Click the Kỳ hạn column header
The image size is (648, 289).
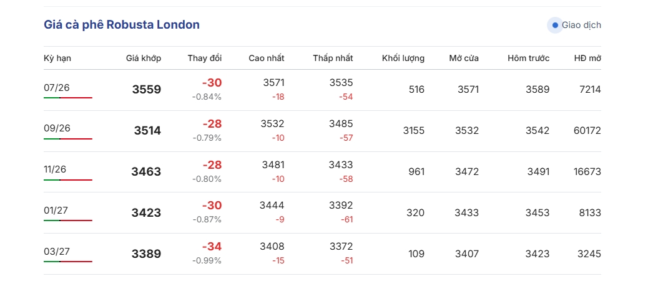coord(57,58)
